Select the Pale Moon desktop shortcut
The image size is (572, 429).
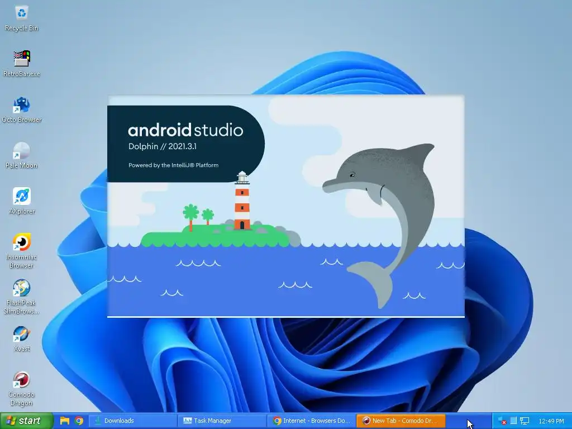(22, 156)
